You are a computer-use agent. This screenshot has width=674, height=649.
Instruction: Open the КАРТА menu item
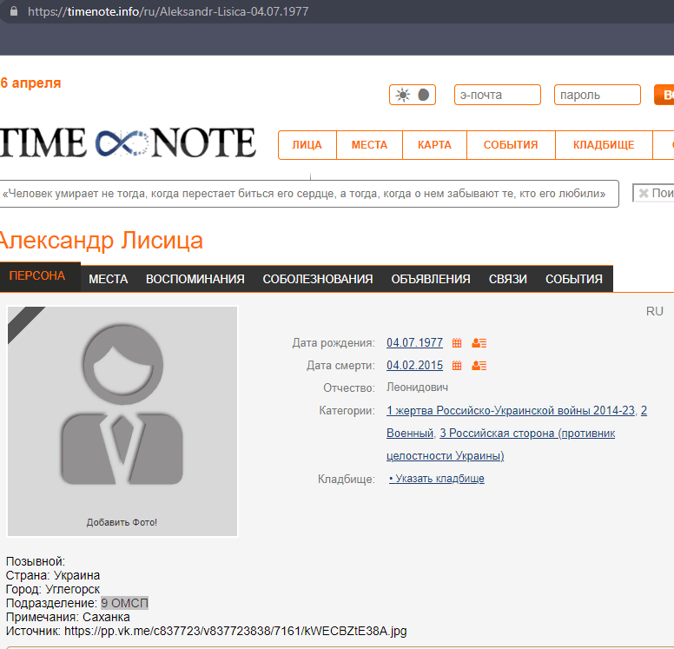pos(434,145)
